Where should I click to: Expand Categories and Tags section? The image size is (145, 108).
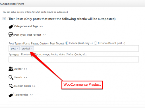(x=28, y=26)
